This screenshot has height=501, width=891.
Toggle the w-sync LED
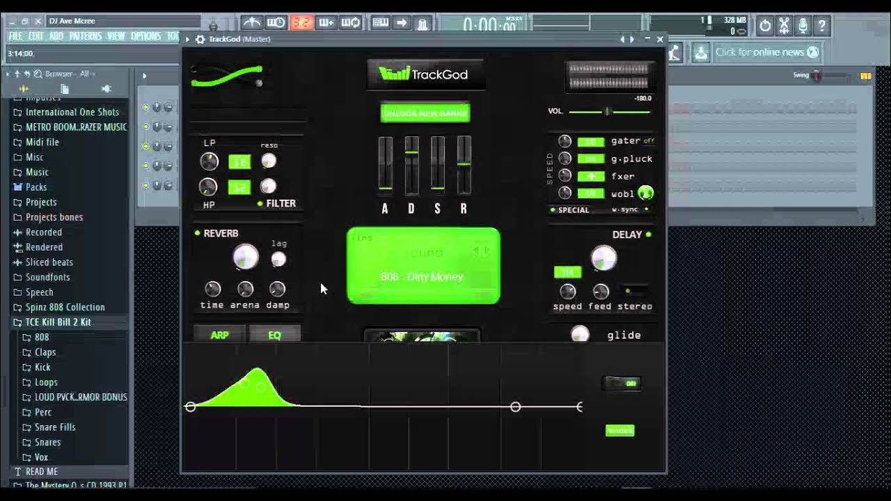click(x=646, y=209)
